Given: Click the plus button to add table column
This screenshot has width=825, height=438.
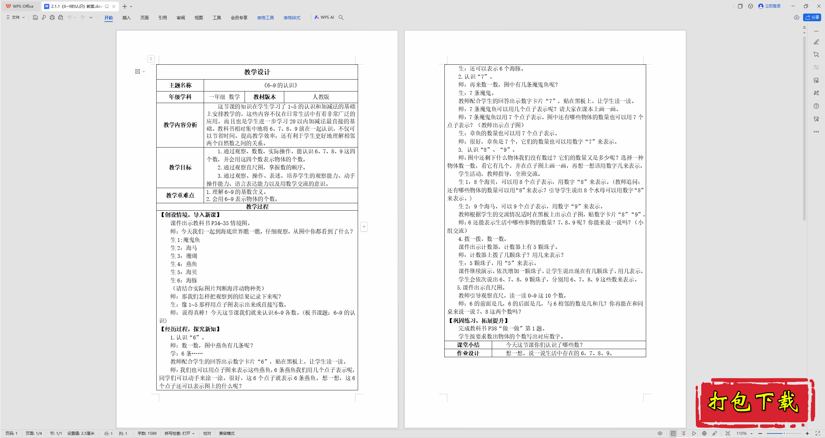Looking at the screenshot, I should pos(364,227).
